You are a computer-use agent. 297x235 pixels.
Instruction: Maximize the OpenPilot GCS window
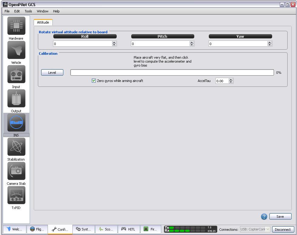[288, 5]
